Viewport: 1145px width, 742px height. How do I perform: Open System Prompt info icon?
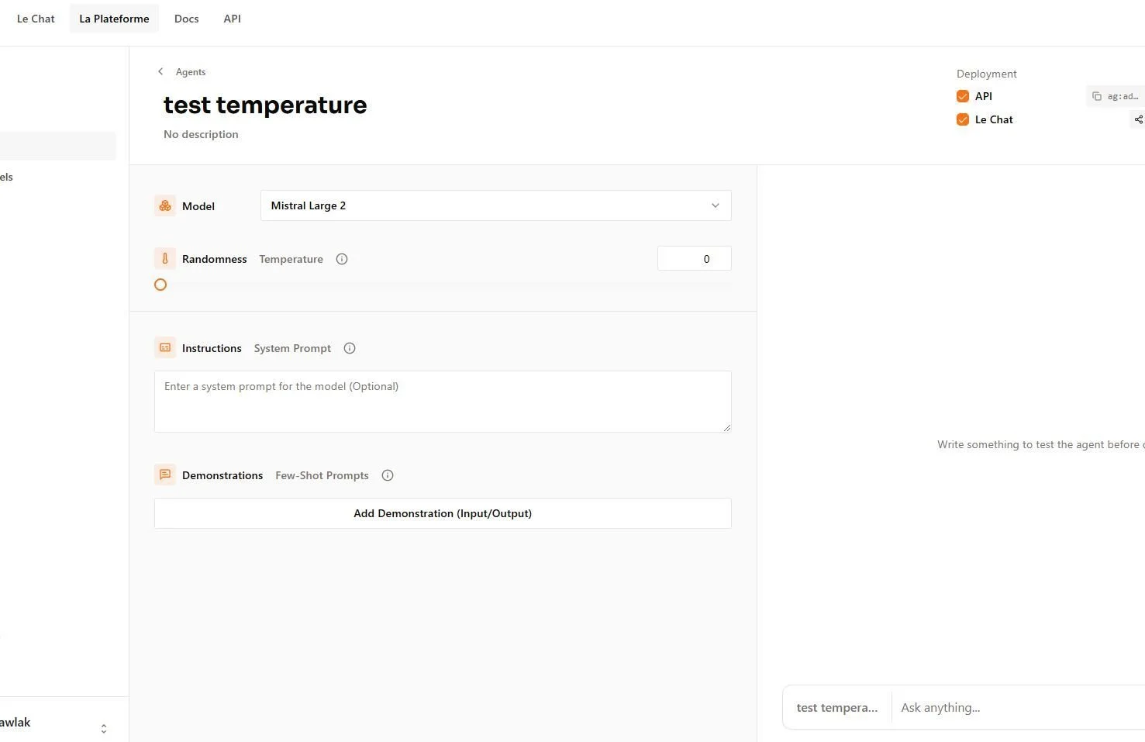[x=350, y=348]
